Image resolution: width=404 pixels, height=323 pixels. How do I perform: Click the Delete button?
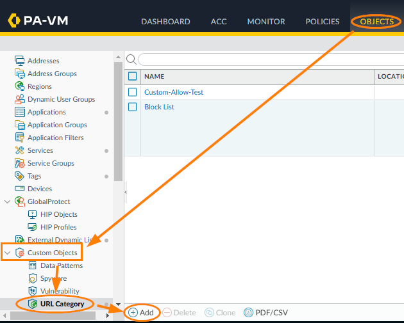point(179,313)
